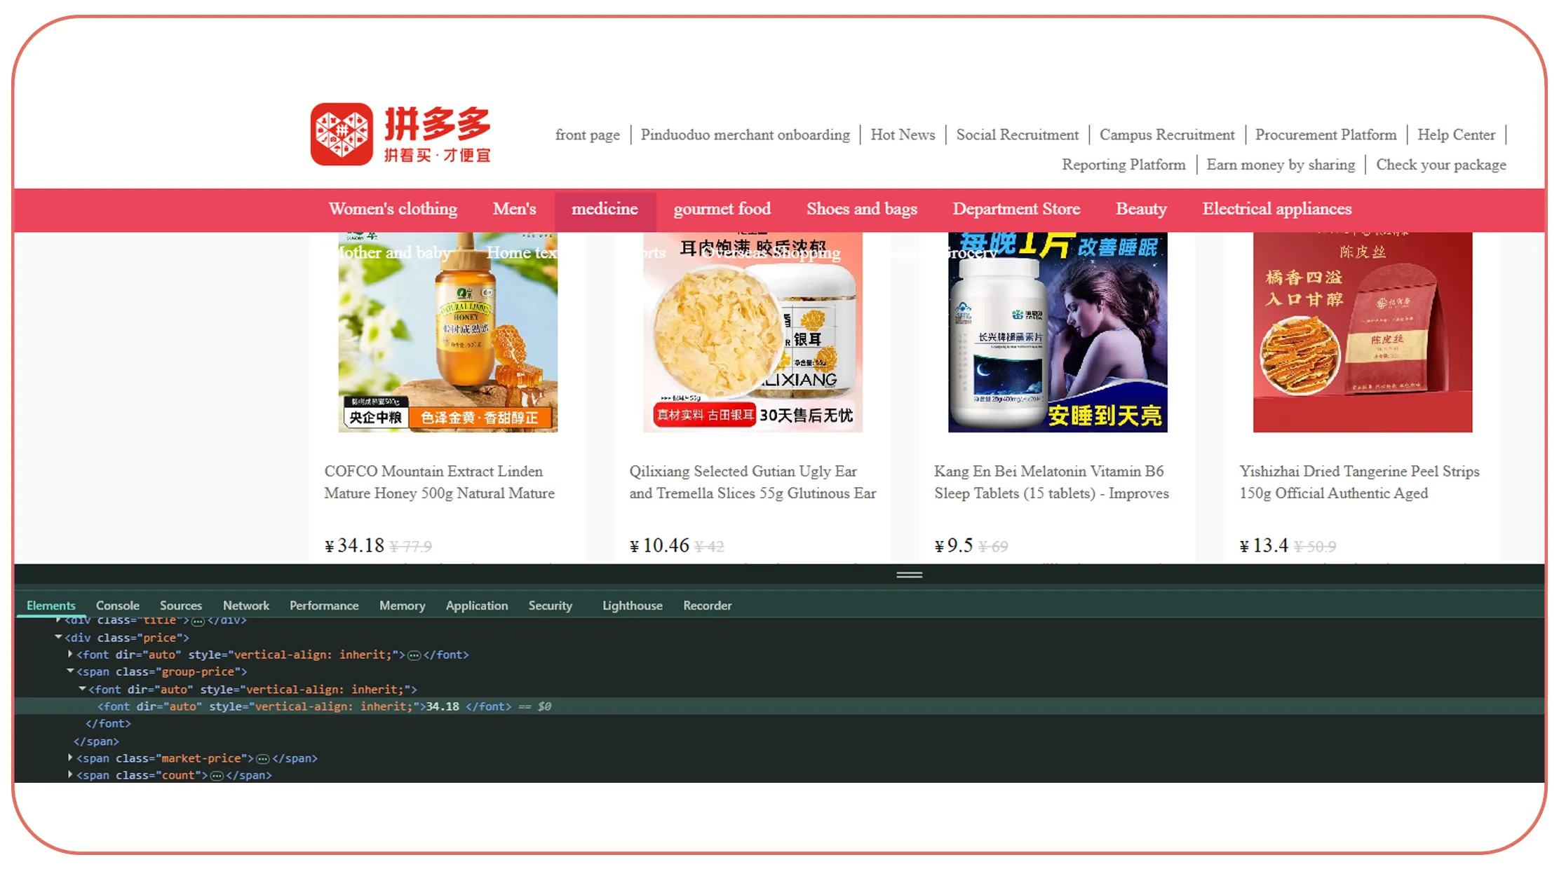Expand ellipsis in market-price span
The width and height of the screenshot is (1559, 869).
[262, 759]
